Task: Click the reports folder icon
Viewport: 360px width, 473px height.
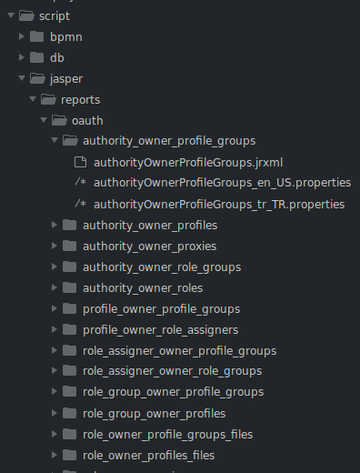Action: click(48, 99)
